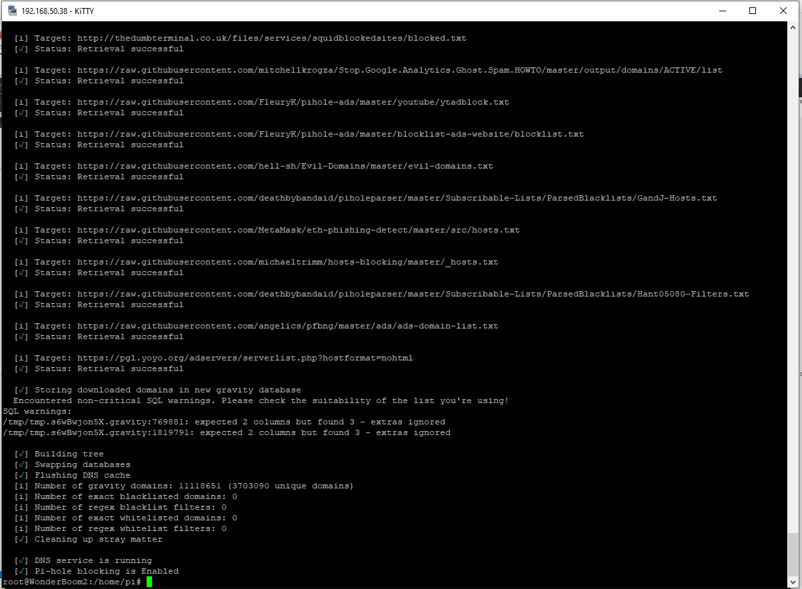Close the KiTTY terminal window
Image resolution: width=802 pixels, height=589 pixels.
click(783, 11)
